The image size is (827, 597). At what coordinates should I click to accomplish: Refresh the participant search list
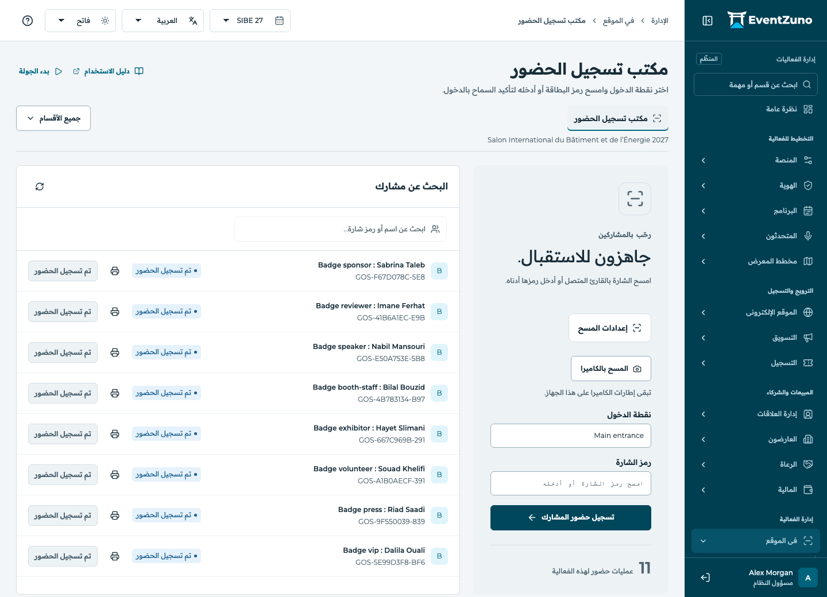pyautogui.click(x=40, y=187)
